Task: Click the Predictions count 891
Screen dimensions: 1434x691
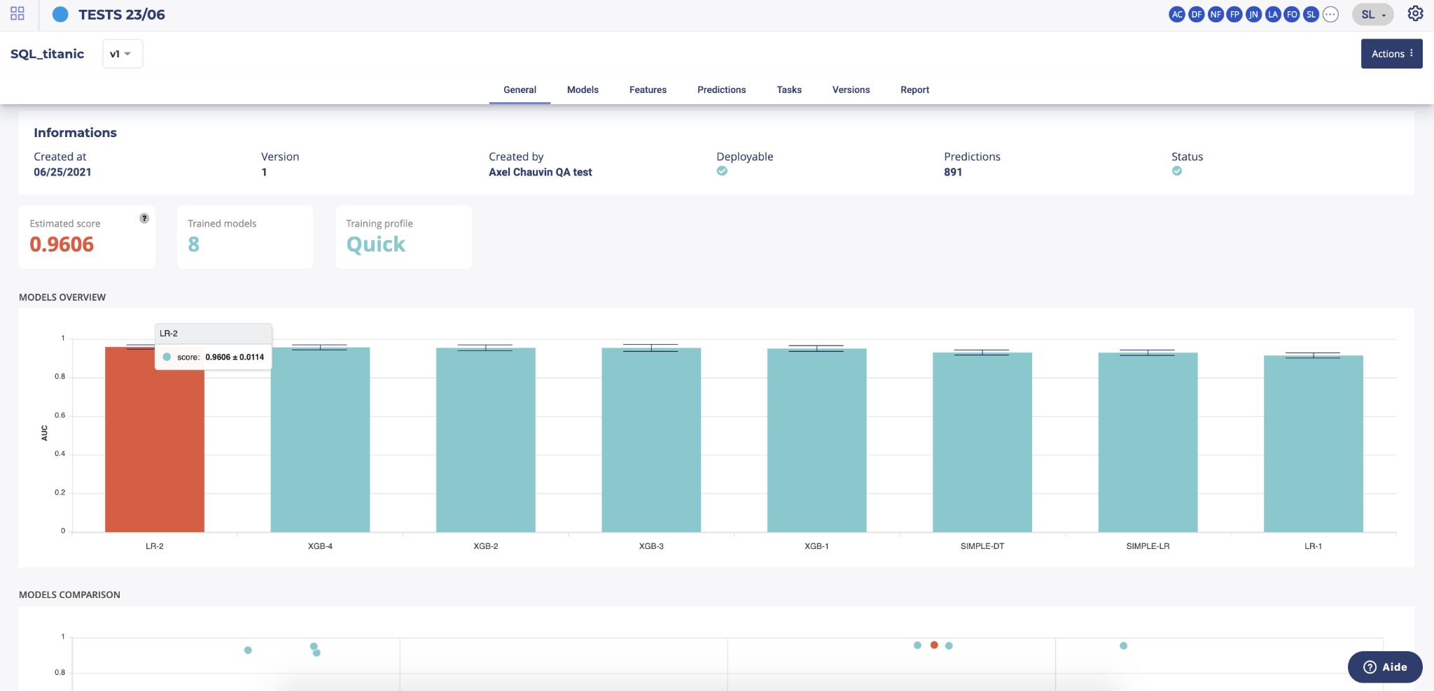Action: (953, 172)
